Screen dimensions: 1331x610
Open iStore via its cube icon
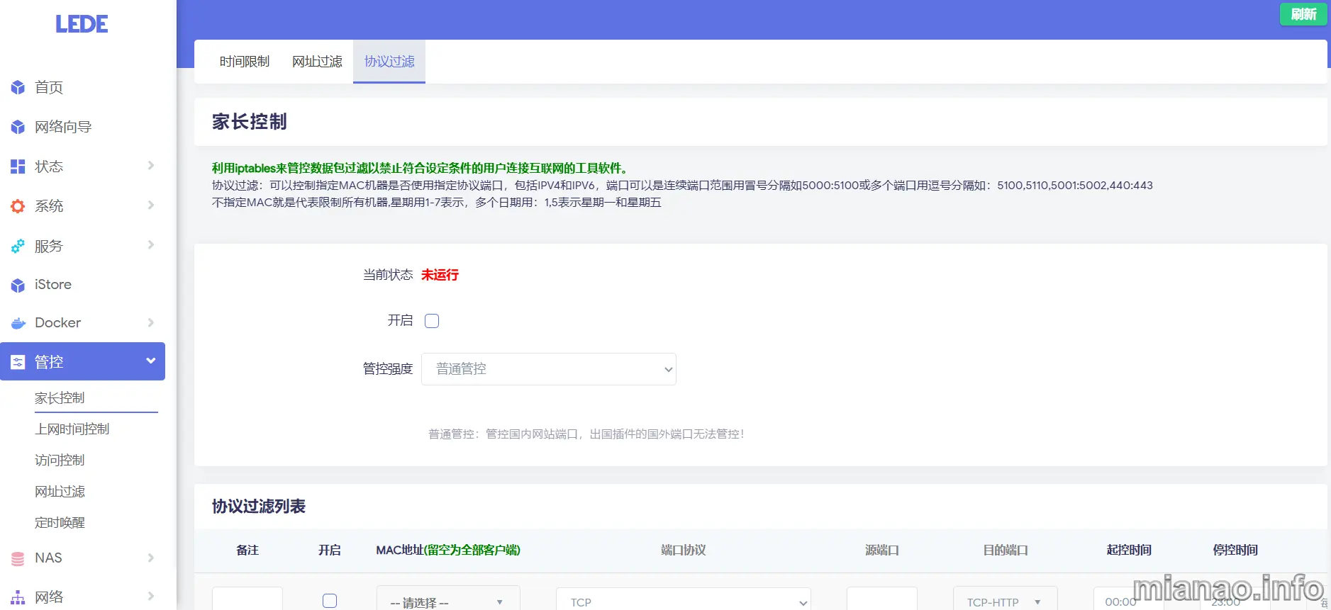(x=18, y=286)
